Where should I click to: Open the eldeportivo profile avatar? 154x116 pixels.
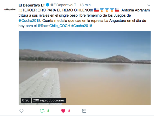click(10, 9)
